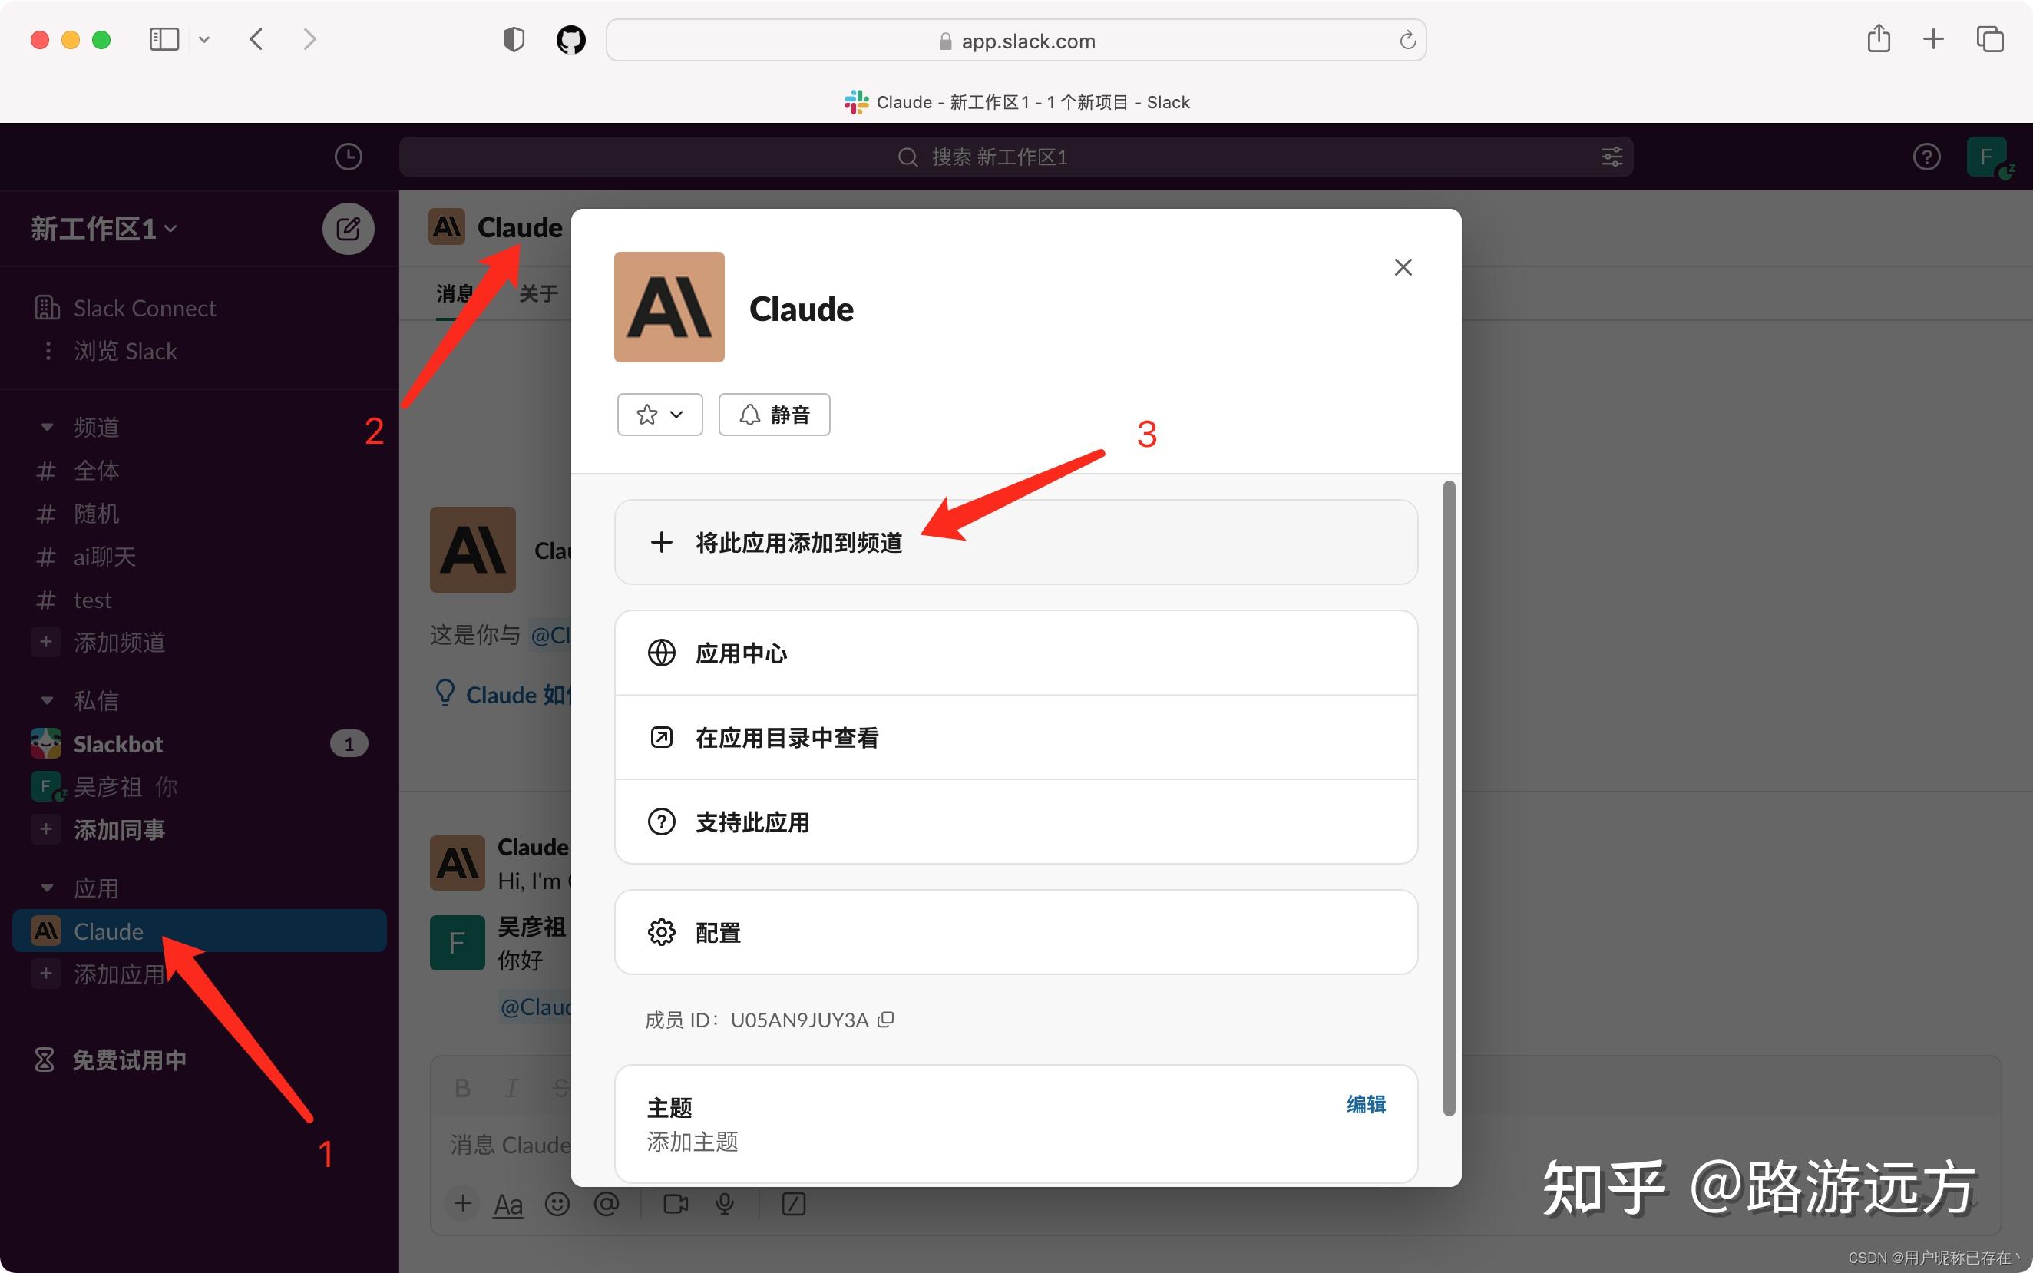Click the 编辑 link to edit topic

pyautogui.click(x=1365, y=1104)
